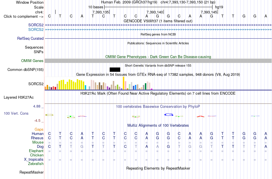Click the -4.5 lower PhyloP scale value
This screenshot has height=179, width=272.
pos(37,121)
